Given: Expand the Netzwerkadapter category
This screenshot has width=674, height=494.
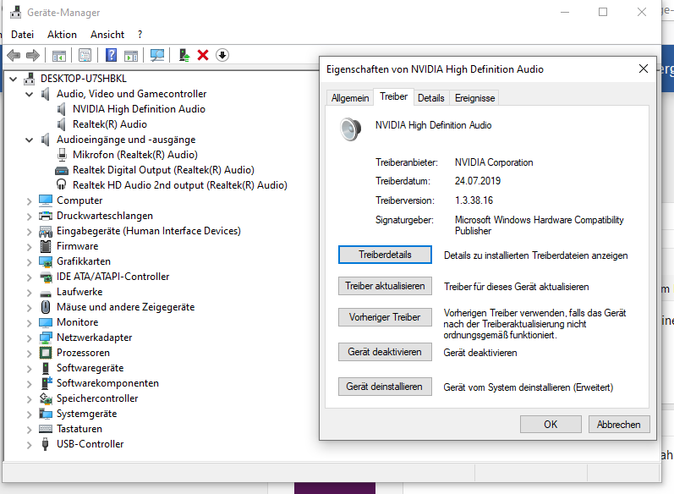Looking at the screenshot, I should click(x=30, y=338).
